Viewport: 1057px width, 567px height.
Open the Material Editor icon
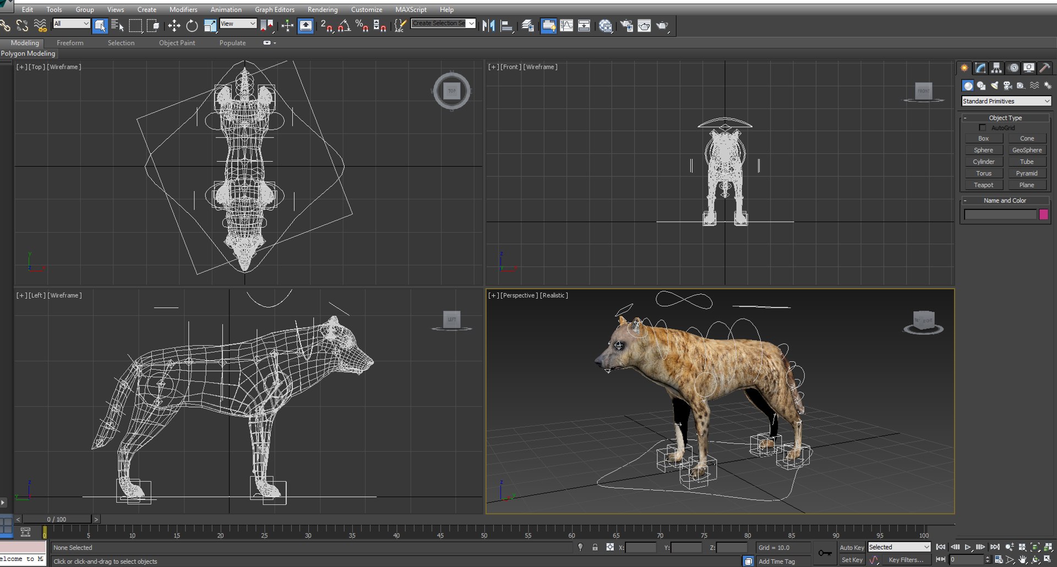click(x=606, y=25)
